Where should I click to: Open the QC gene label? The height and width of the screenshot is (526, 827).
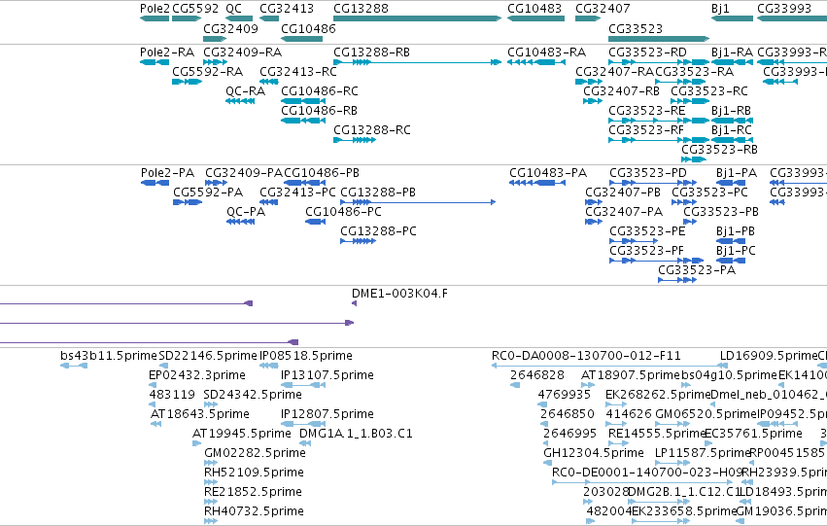coord(233,9)
